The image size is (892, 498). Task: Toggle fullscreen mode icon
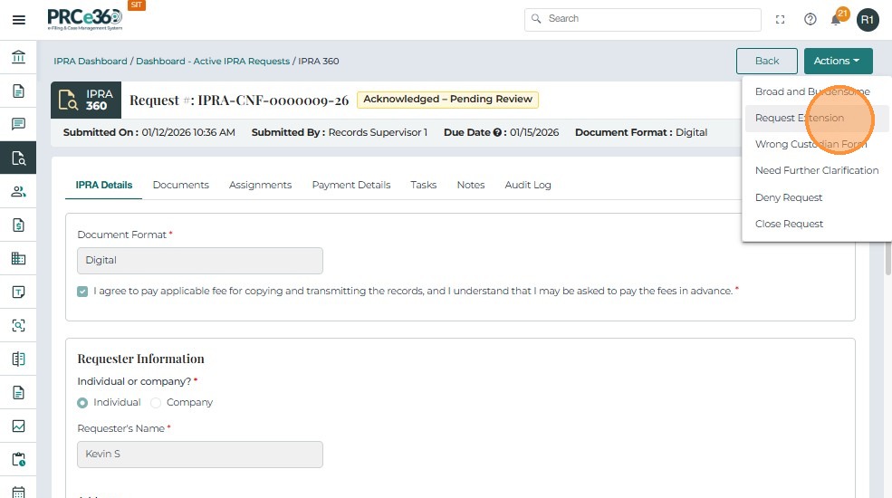[x=780, y=20]
